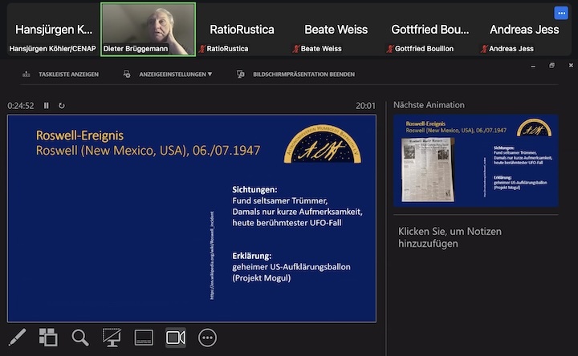Viewport: 578px width, 356px height.
Task: Open more slideshow options ellipsis
Action: click(208, 338)
